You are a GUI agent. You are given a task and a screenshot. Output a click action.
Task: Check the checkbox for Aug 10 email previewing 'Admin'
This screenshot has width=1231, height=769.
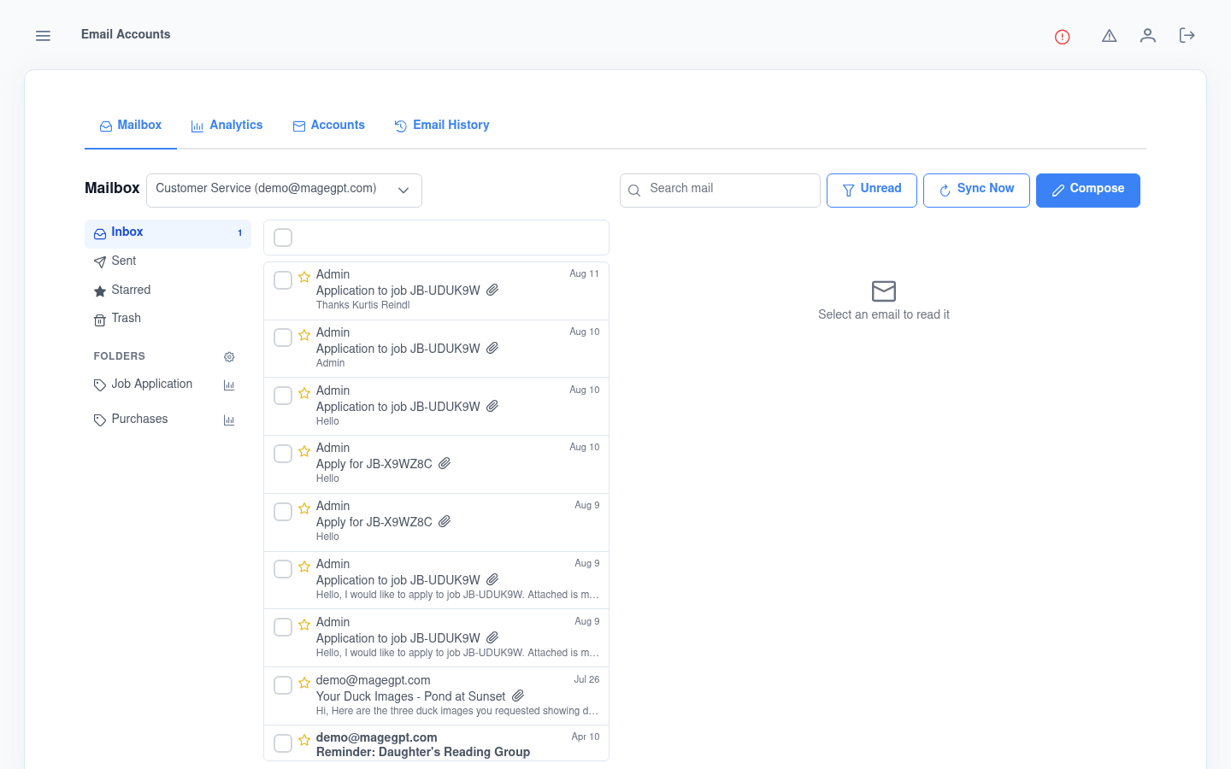283,338
